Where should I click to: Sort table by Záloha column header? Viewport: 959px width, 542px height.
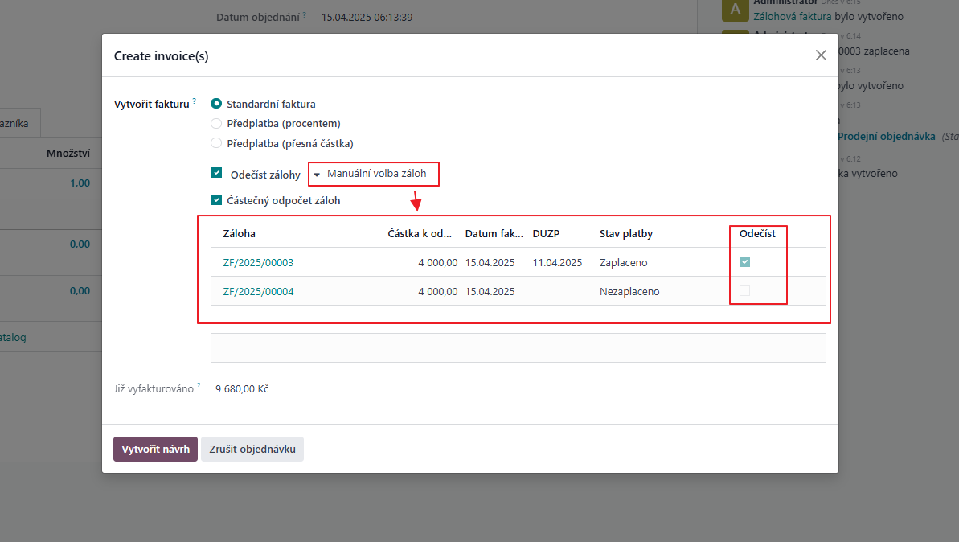(239, 234)
